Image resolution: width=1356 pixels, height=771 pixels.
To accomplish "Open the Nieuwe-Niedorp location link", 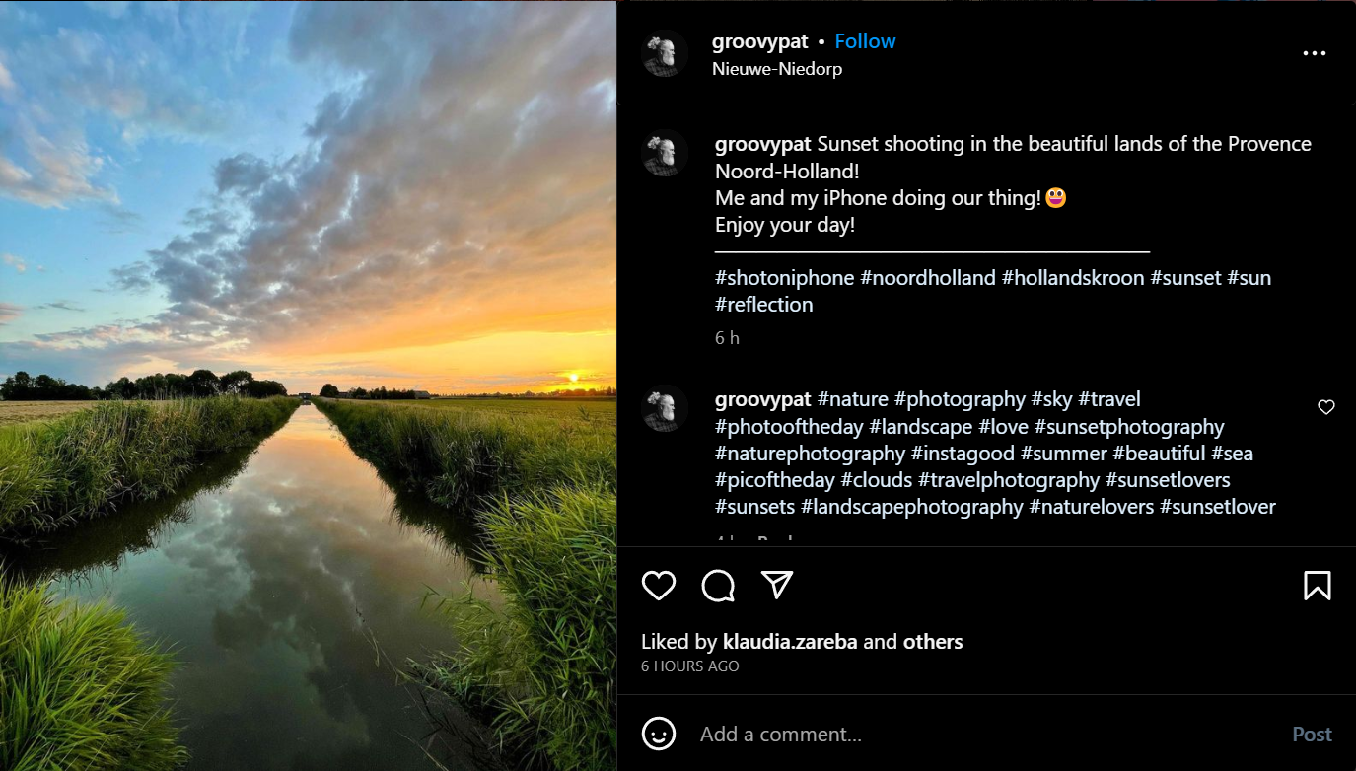I will pyautogui.click(x=777, y=69).
